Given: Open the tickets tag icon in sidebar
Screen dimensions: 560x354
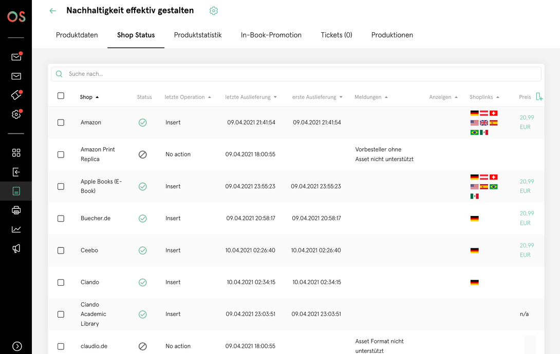Looking at the screenshot, I should [x=16, y=95].
